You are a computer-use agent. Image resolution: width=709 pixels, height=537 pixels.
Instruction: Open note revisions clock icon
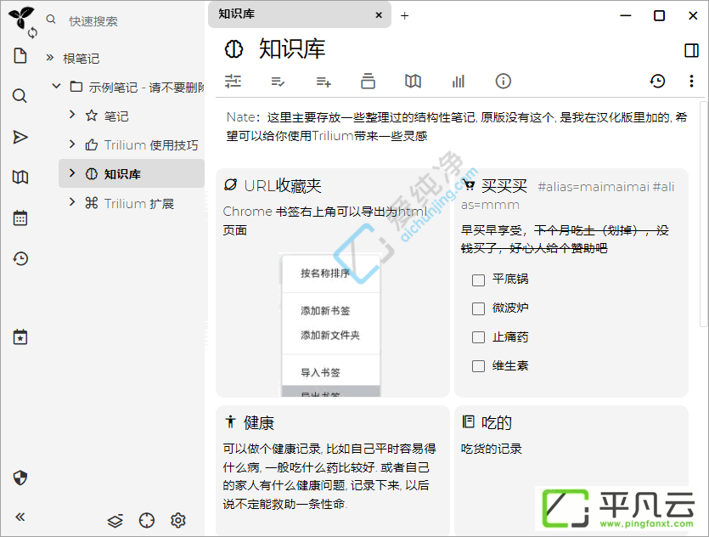pos(657,82)
